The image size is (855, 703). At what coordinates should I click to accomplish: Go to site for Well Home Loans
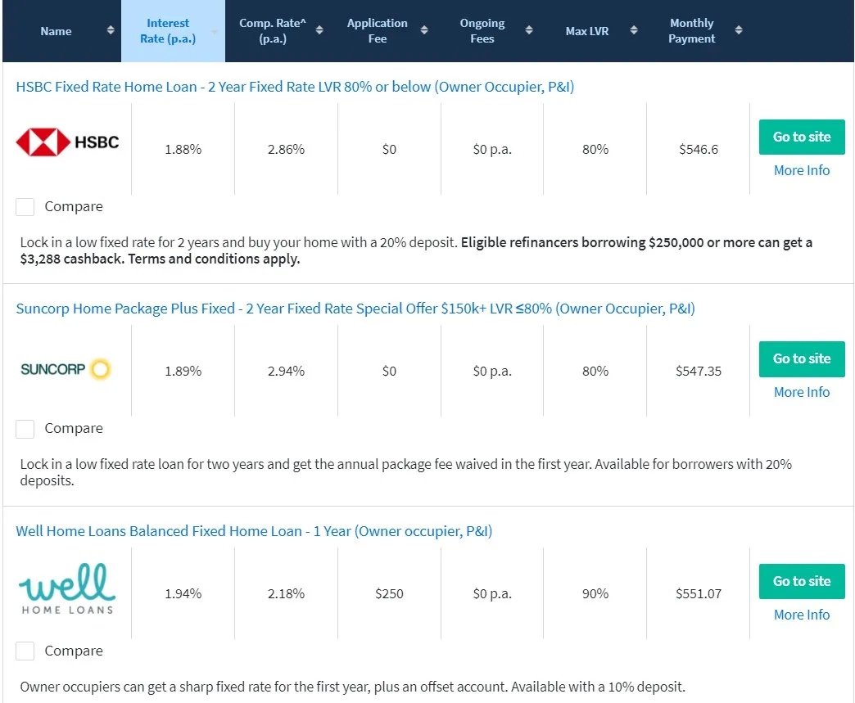pyautogui.click(x=802, y=581)
